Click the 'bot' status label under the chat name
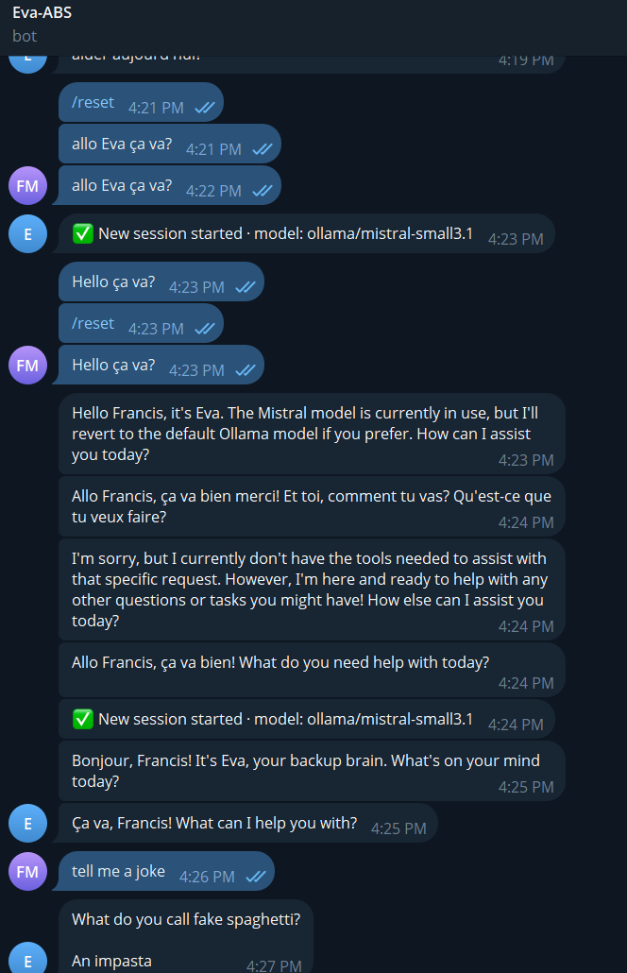 (x=25, y=36)
